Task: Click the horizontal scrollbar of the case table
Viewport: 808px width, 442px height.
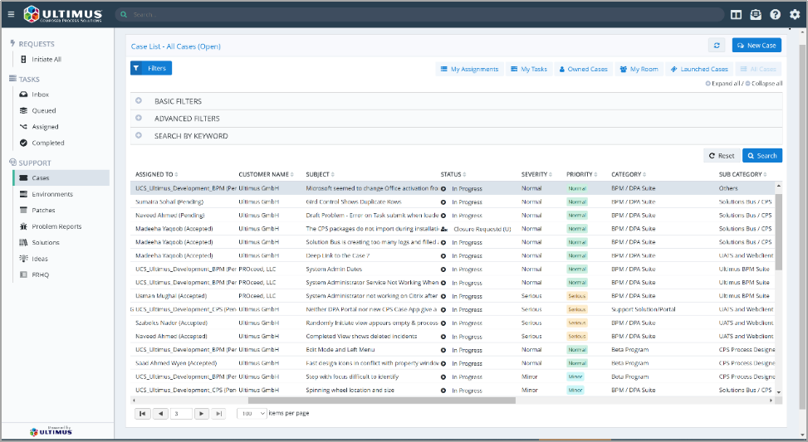Action: pos(382,401)
